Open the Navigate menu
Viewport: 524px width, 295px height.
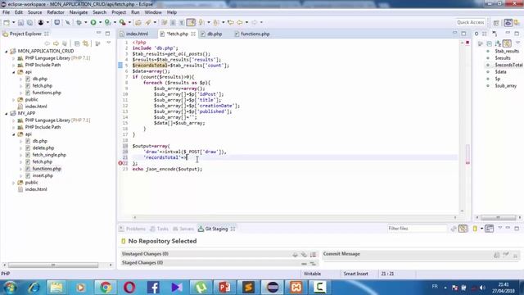coord(79,12)
